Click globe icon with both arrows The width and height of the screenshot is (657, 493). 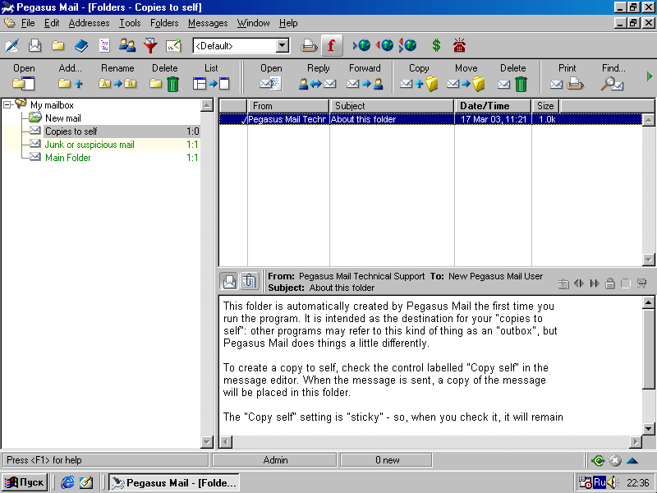click(407, 45)
